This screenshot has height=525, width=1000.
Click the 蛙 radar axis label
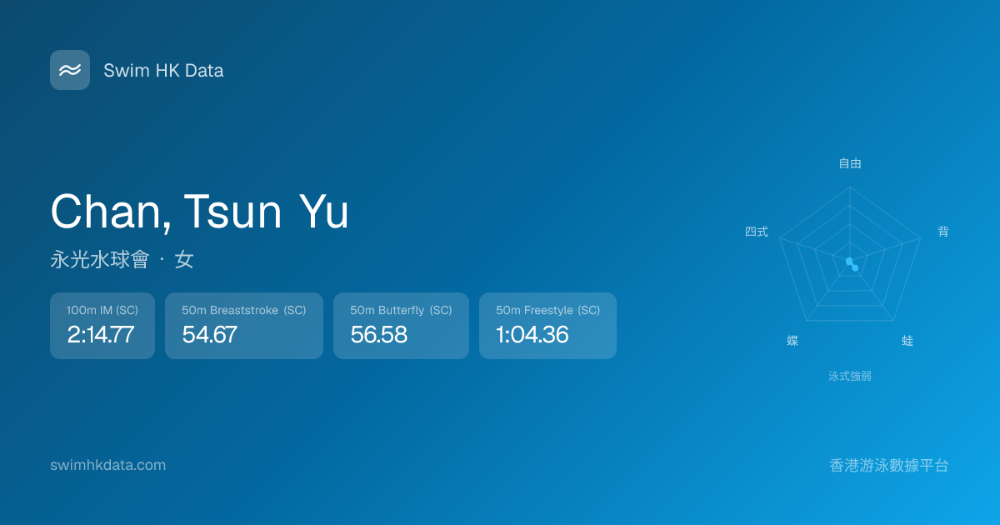[x=907, y=341]
